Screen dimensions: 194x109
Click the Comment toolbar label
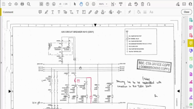[8, 12]
